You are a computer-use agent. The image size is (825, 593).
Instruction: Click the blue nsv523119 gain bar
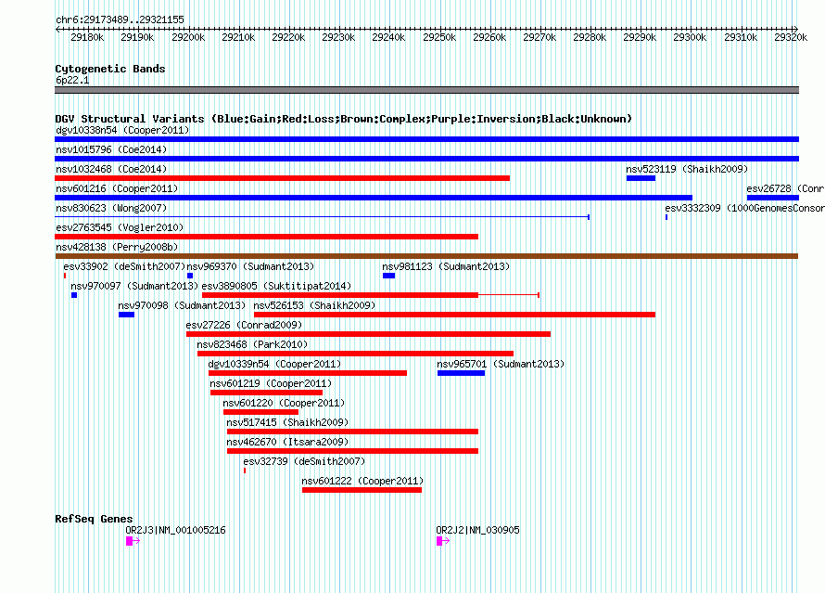[x=641, y=178]
